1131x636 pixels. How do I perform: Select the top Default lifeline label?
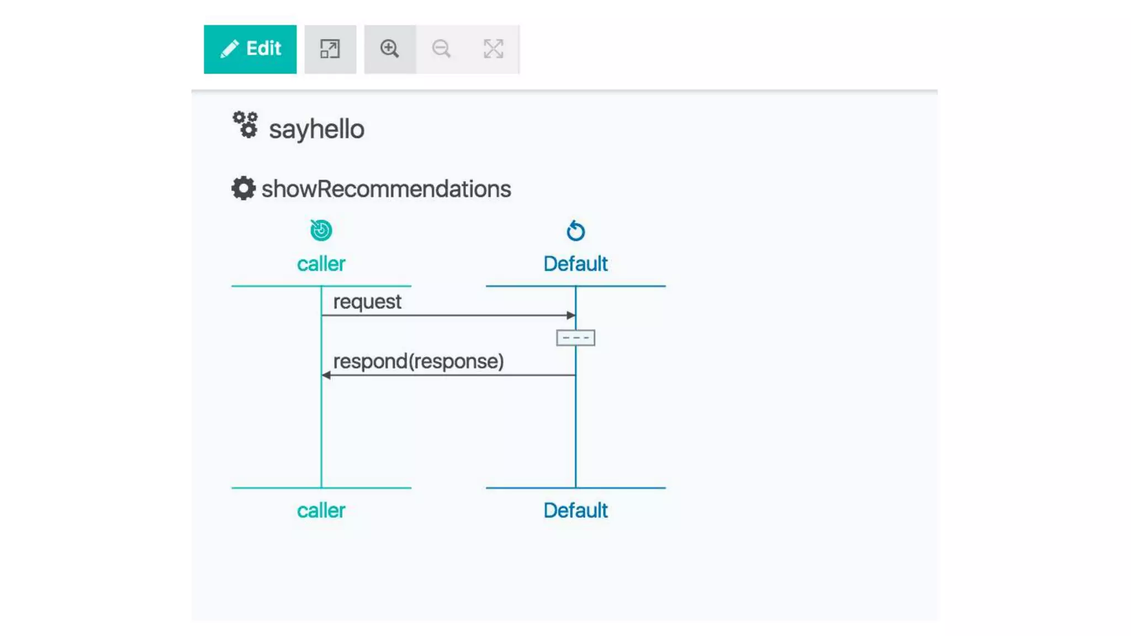575,264
